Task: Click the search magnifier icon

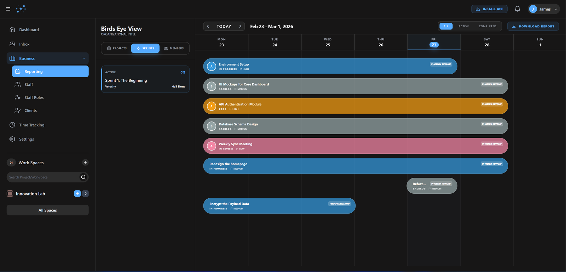Action: coord(83,177)
